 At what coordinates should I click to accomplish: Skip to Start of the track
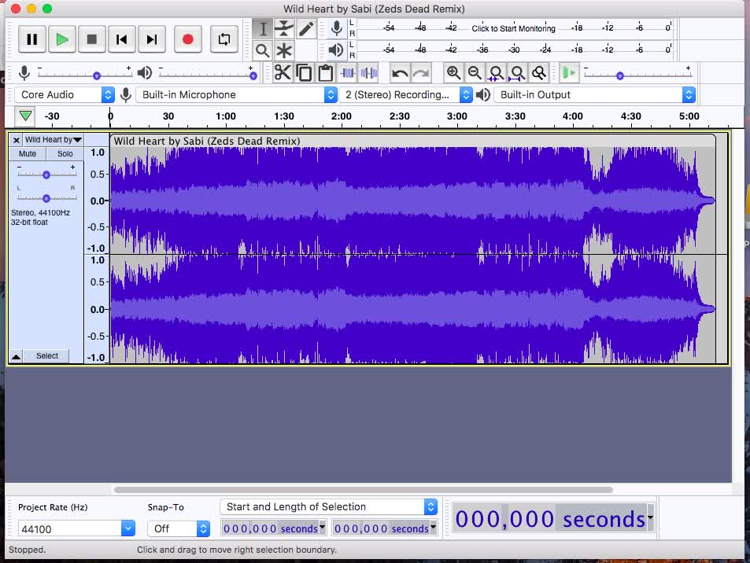[x=121, y=39]
